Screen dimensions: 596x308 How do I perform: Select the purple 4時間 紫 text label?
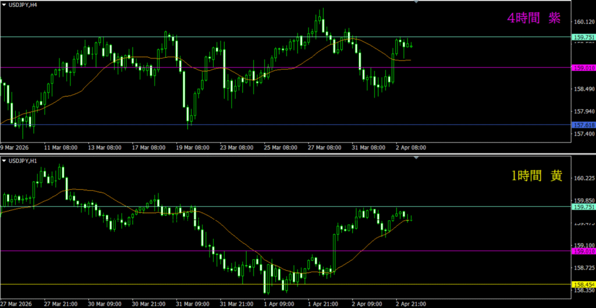click(534, 19)
